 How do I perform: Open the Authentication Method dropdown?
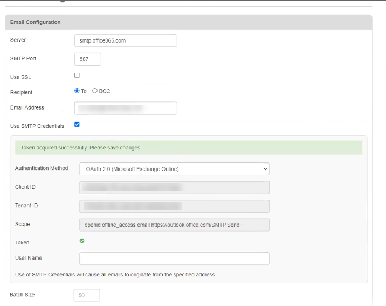174,169
